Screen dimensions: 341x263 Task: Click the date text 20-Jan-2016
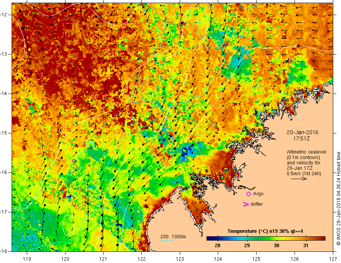click(302, 132)
